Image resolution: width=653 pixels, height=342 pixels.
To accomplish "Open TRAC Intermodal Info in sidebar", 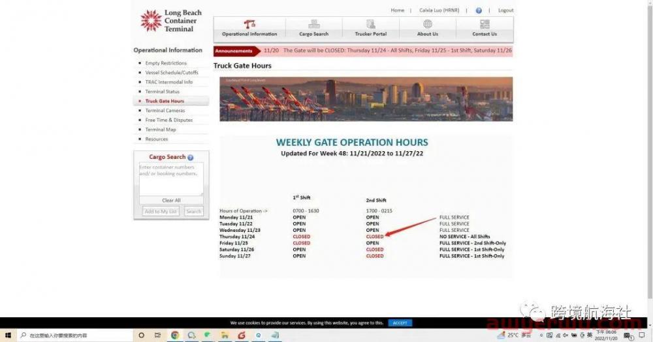I will point(168,82).
